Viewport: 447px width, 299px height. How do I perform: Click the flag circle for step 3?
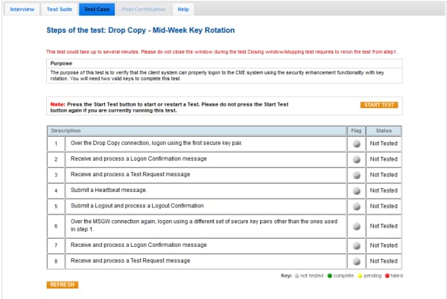(356, 175)
